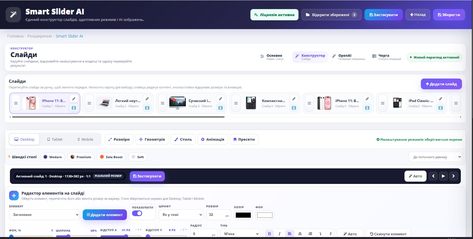Screen dimensions: 473x239
Task: Click the drag handle of slide 4
Action: click(x=236, y=103)
